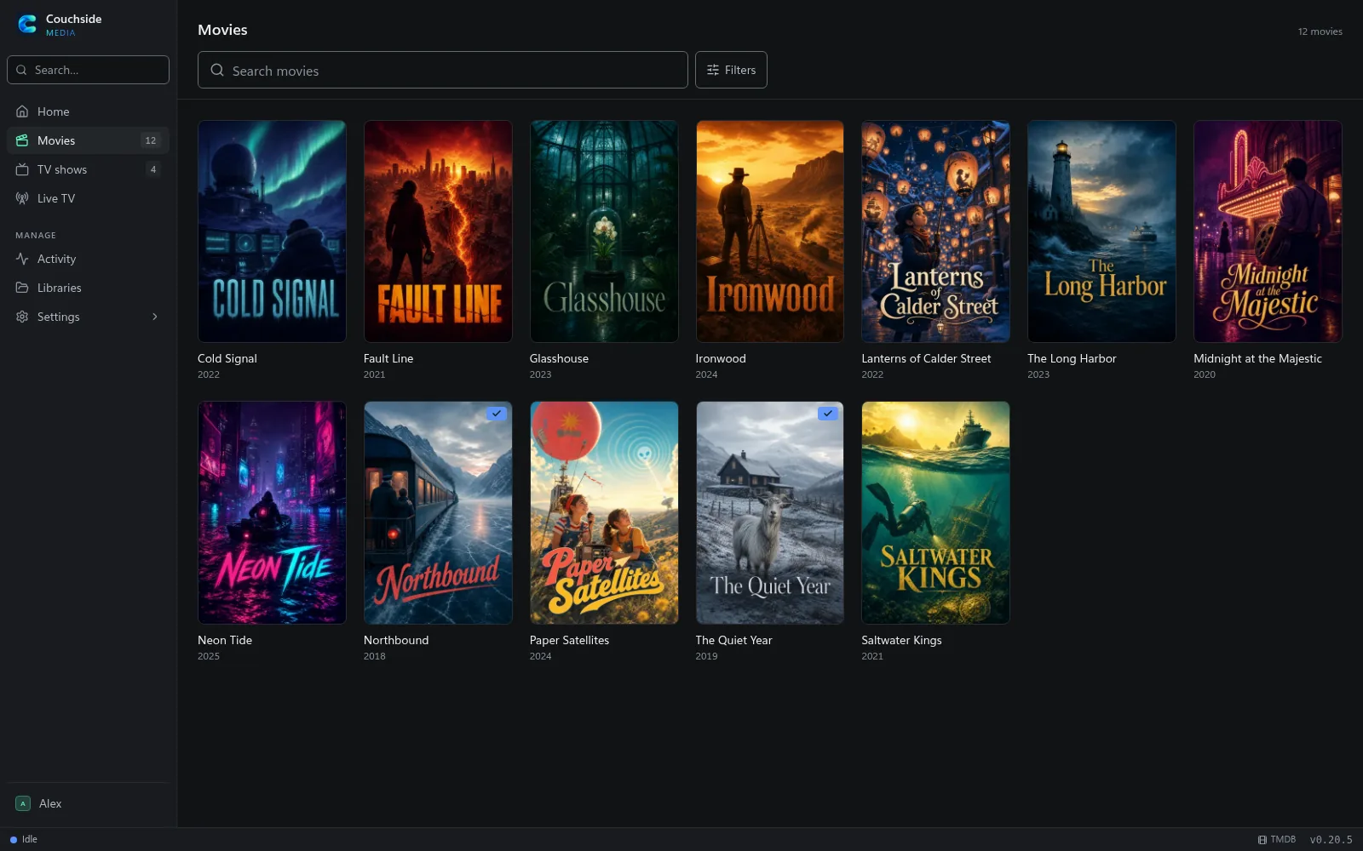Screen dimensions: 1363x851
Task: Toggle the watched checkmark on Northbound poster
Action: pyautogui.click(x=497, y=414)
